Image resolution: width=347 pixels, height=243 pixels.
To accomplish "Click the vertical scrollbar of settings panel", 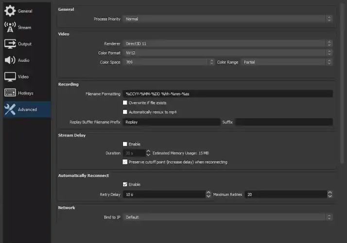I will [x=342, y=84].
